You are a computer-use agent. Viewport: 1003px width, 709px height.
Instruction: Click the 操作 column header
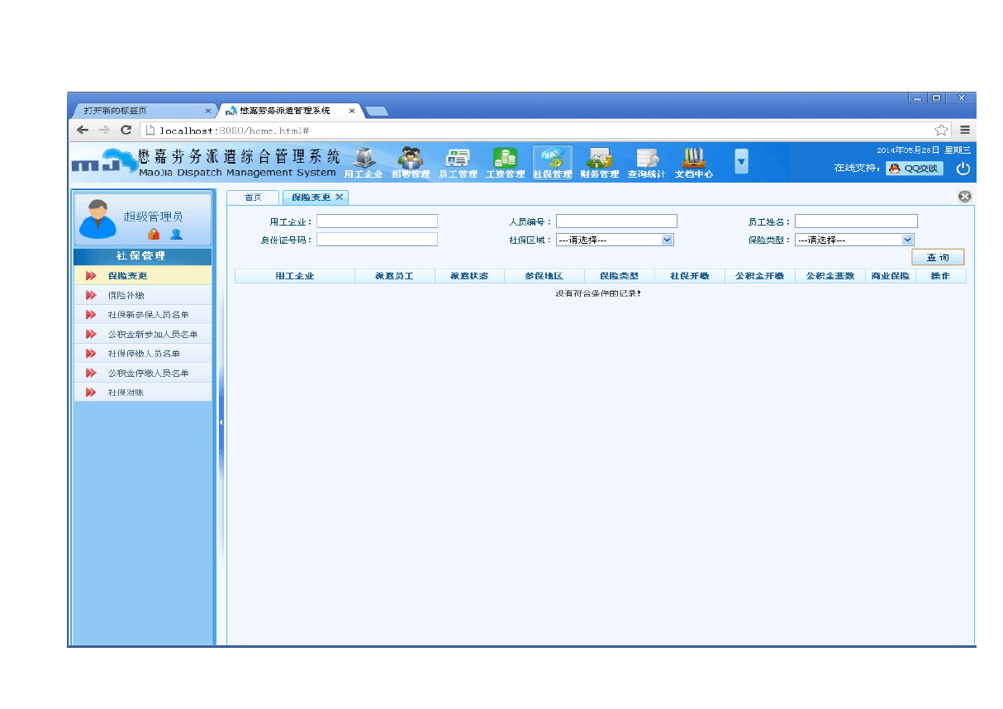[941, 276]
